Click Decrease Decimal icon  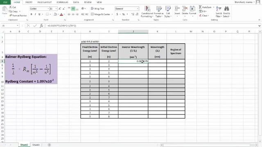[x=137, y=14]
